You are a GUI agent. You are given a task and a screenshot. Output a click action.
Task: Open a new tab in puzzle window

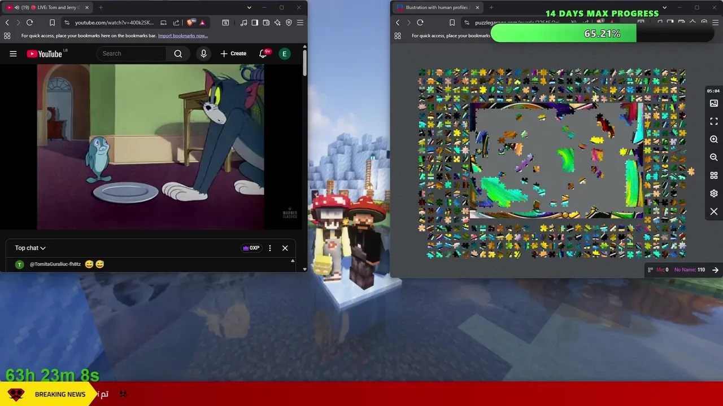pos(491,7)
